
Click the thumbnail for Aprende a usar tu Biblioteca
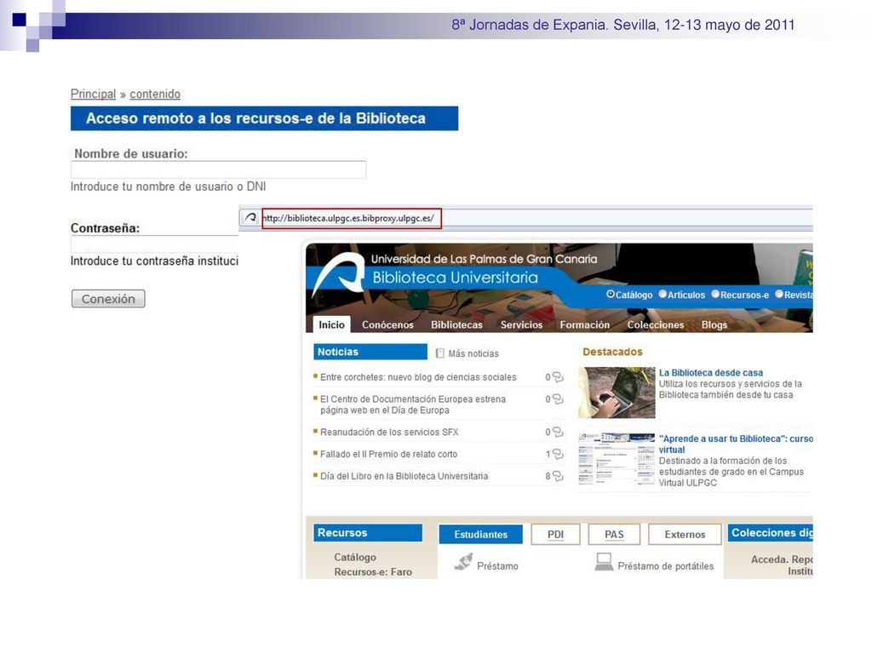(617, 459)
